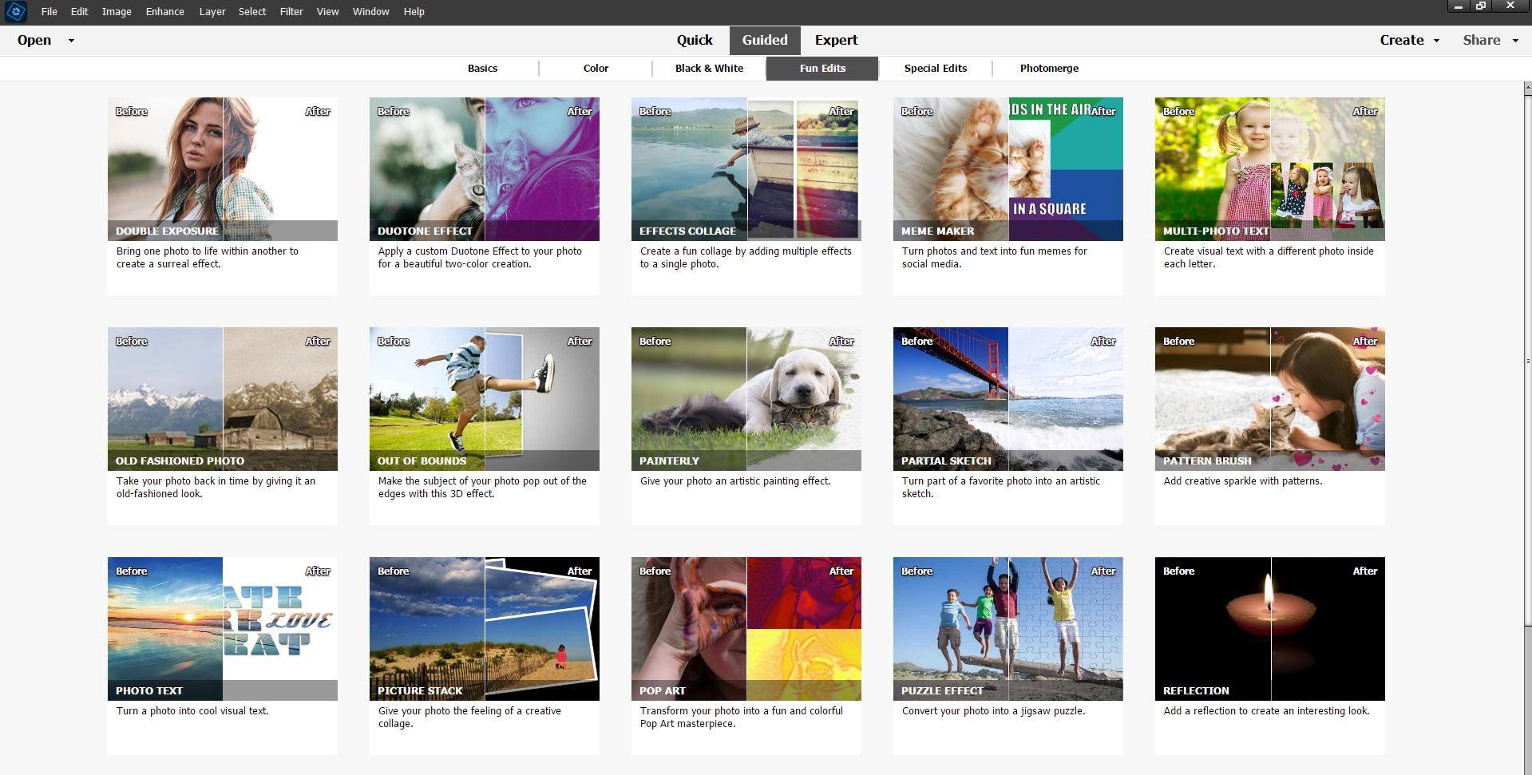Click the Photoshop Elements app logo icon
This screenshot has width=1532, height=775.
point(15,12)
